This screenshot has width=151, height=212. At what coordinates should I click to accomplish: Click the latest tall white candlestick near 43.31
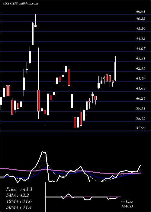point(115,68)
